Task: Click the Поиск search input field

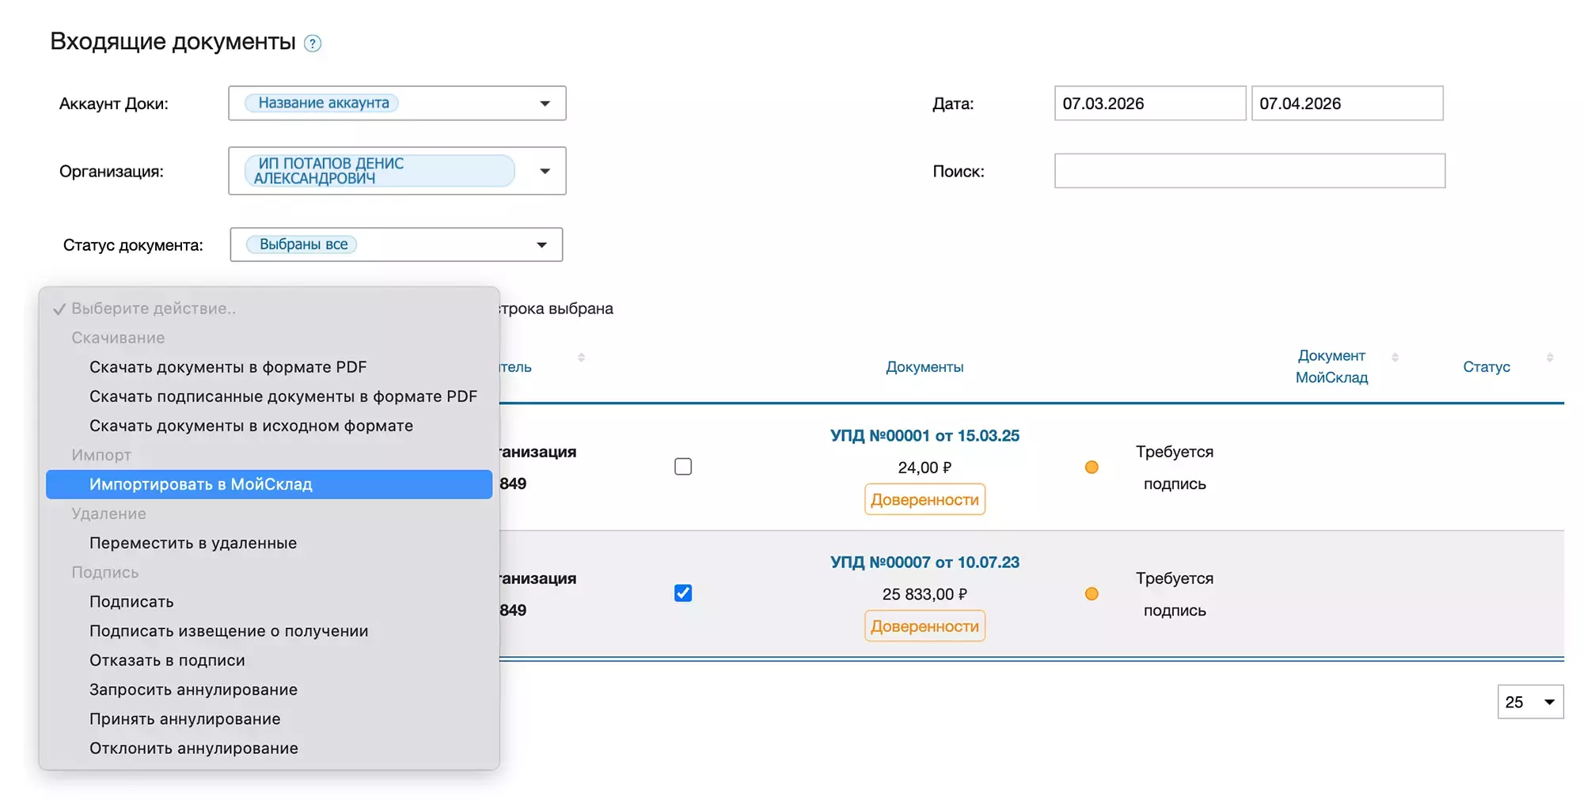Action: click(x=1249, y=171)
